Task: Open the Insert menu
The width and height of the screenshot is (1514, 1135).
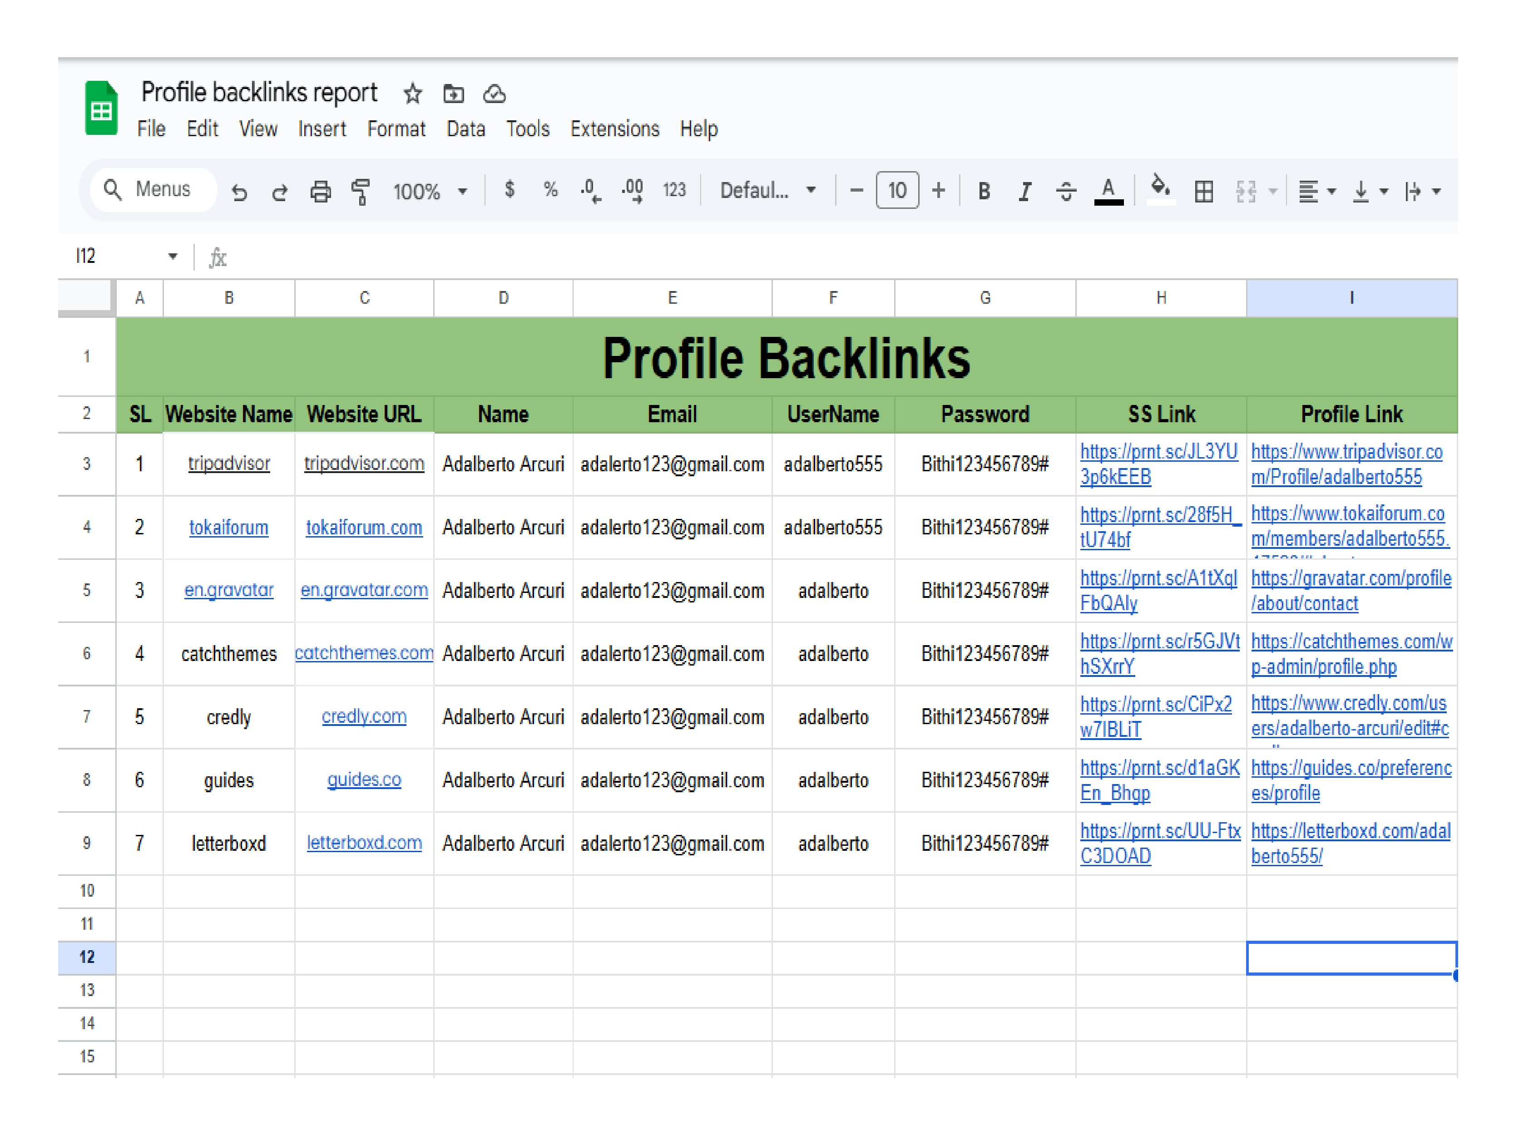Action: point(322,128)
